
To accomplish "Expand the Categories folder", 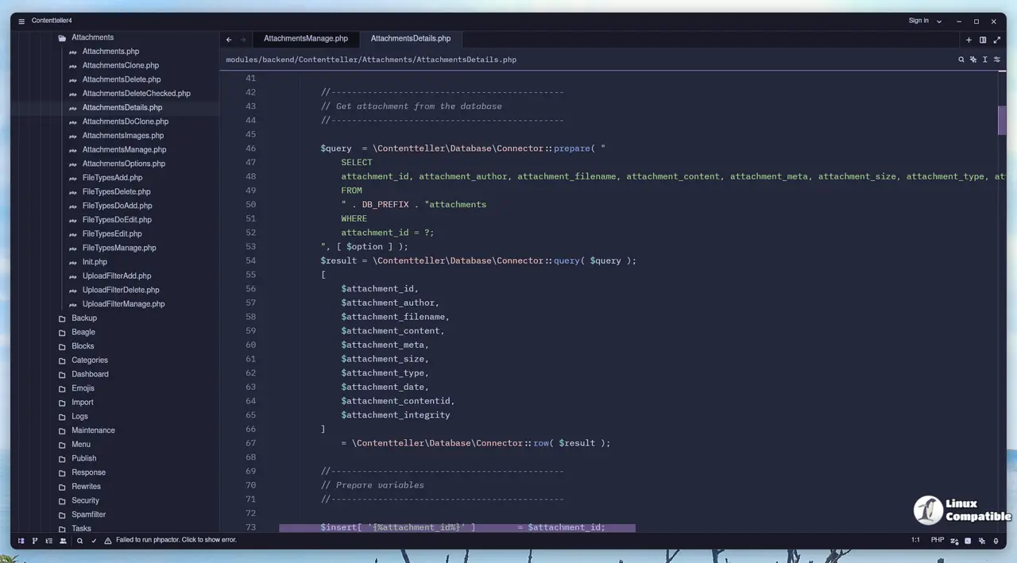I will pos(89,361).
